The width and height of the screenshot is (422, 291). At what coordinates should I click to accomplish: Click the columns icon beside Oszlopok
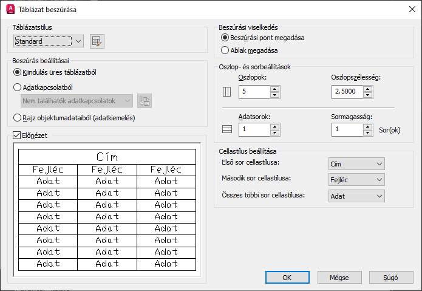click(228, 92)
